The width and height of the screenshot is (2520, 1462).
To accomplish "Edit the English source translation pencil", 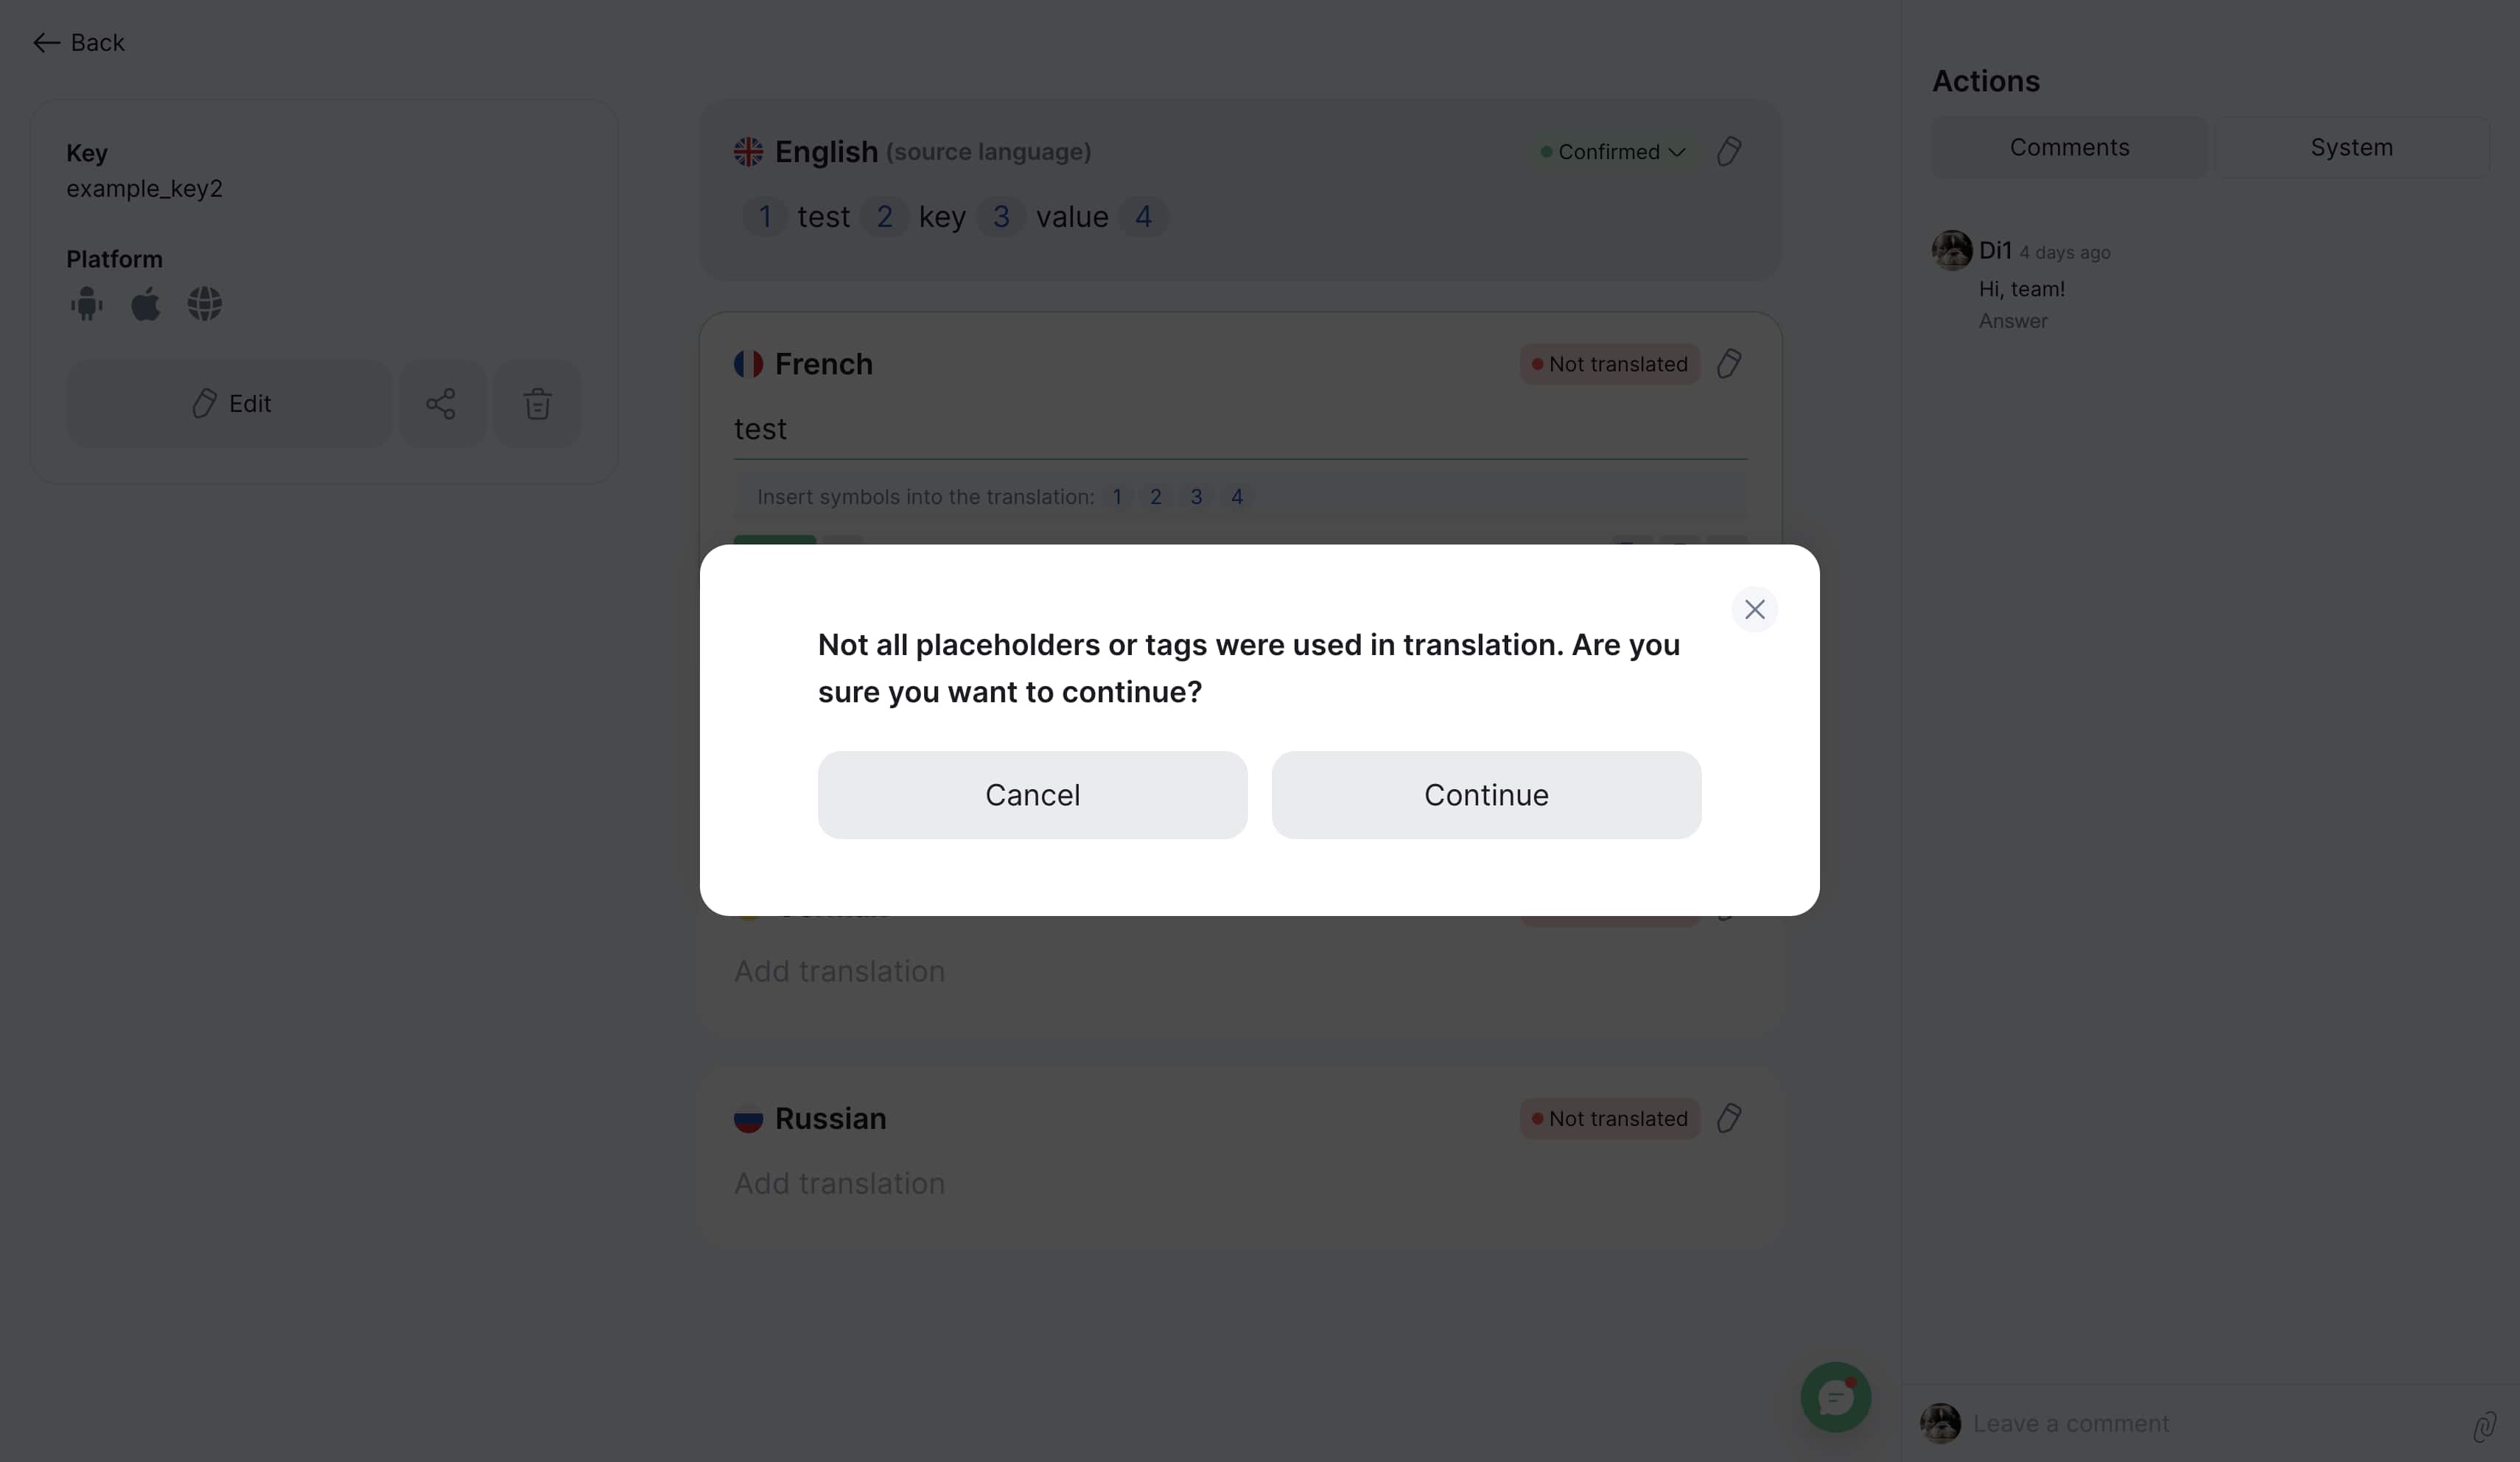I will click(1729, 152).
